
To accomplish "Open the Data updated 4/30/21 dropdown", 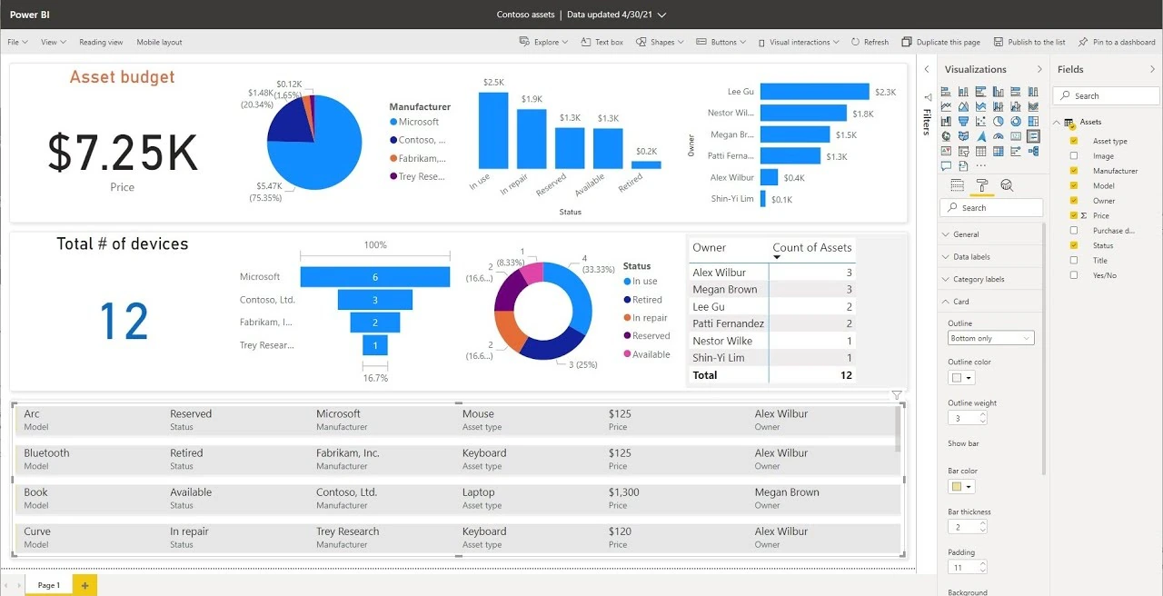I will [x=617, y=15].
